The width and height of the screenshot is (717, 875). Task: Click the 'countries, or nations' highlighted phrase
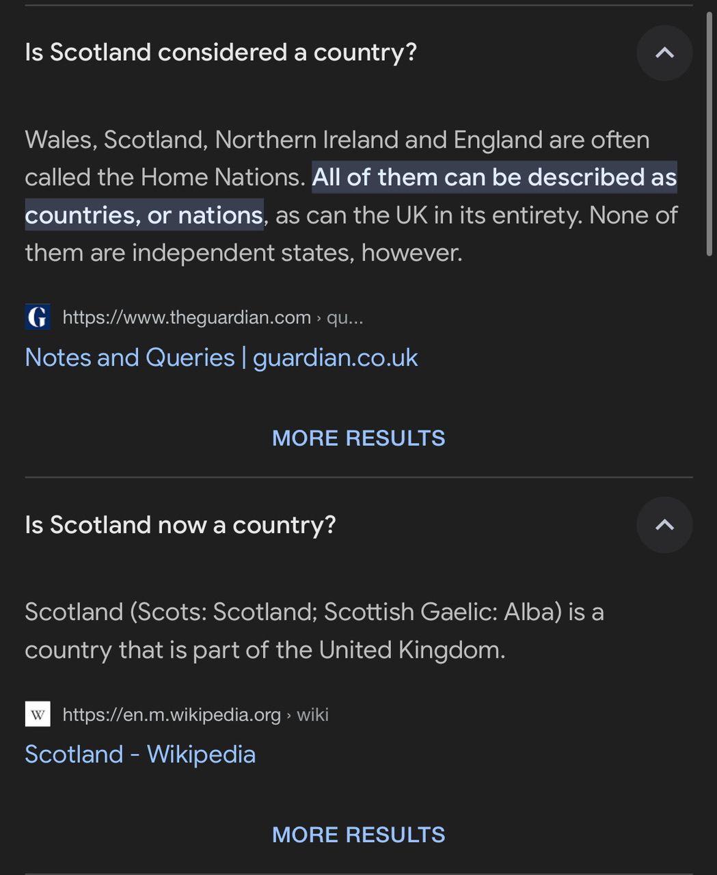(x=144, y=215)
